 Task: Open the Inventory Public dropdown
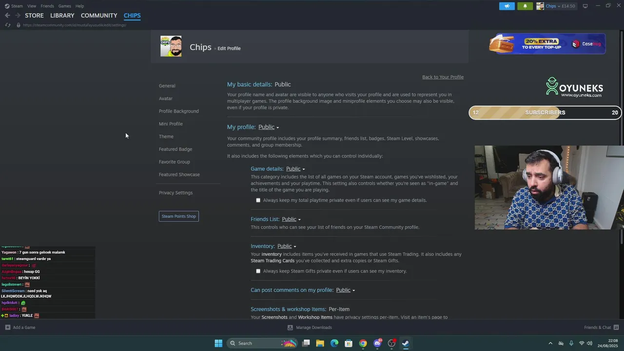pos(287,246)
